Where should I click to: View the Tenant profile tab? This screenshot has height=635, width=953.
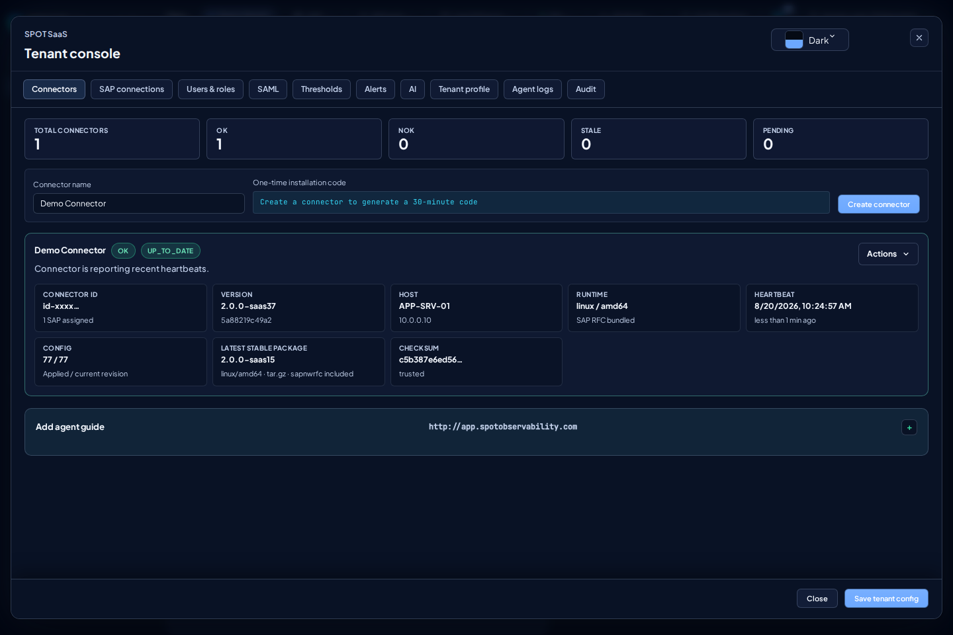464,89
